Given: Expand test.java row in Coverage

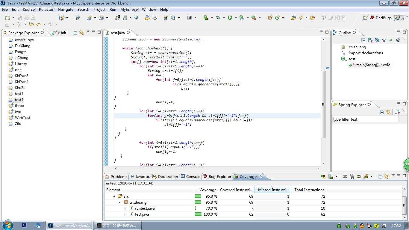Looking at the screenshot, I should tap(125, 214).
